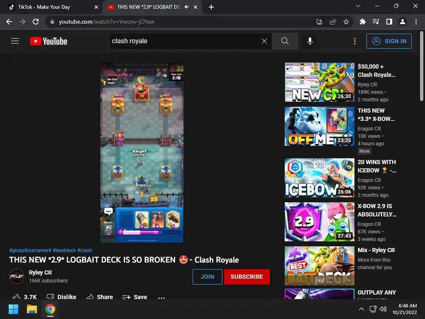Image resolution: width=425 pixels, height=319 pixels.
Task: Click the video player to pause
Action: tap(142, 152)
